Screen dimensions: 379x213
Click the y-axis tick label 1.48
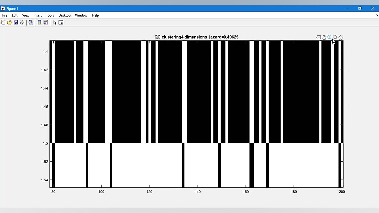(44, 125)
